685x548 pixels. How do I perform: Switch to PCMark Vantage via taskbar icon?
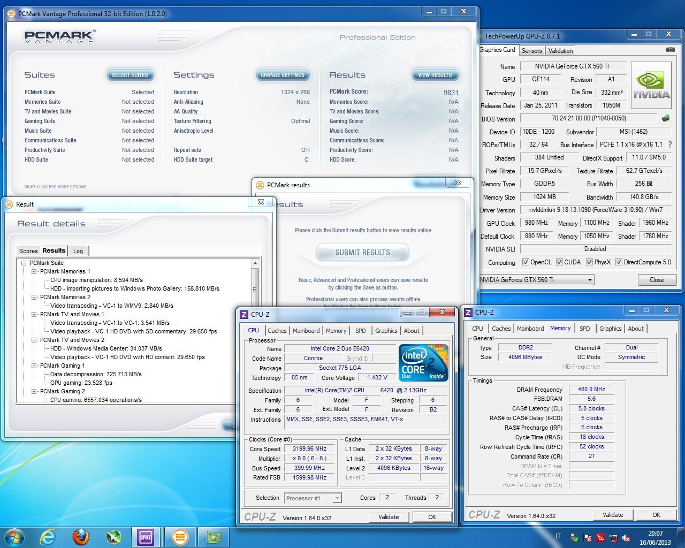(180, 536)
